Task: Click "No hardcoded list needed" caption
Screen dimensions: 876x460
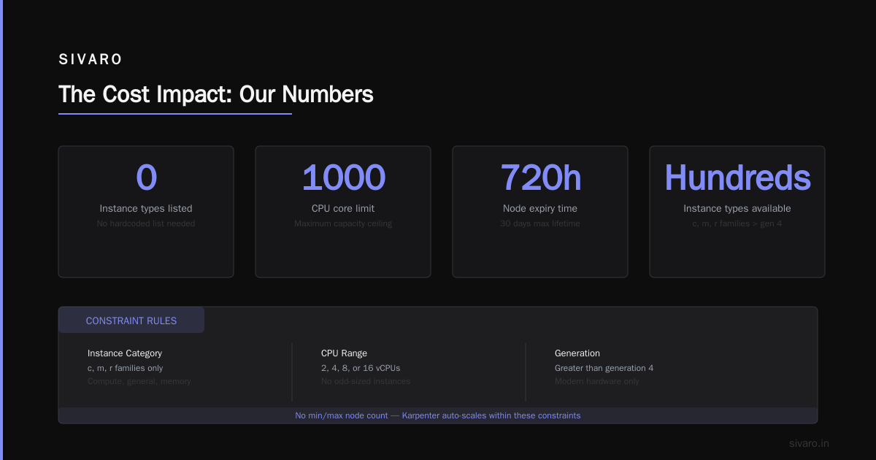Action: point(146,223)
